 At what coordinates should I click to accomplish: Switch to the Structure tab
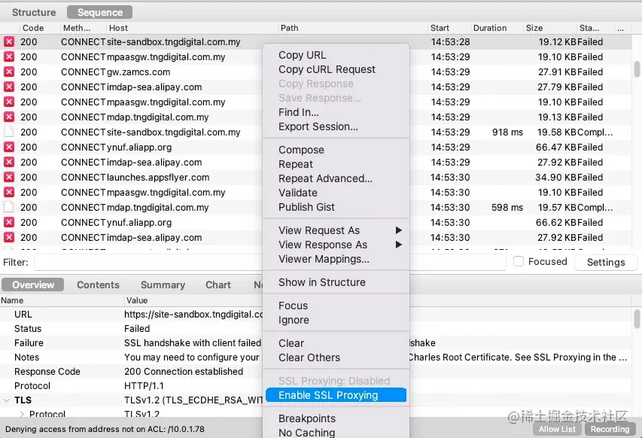click(x=33, y=12)
